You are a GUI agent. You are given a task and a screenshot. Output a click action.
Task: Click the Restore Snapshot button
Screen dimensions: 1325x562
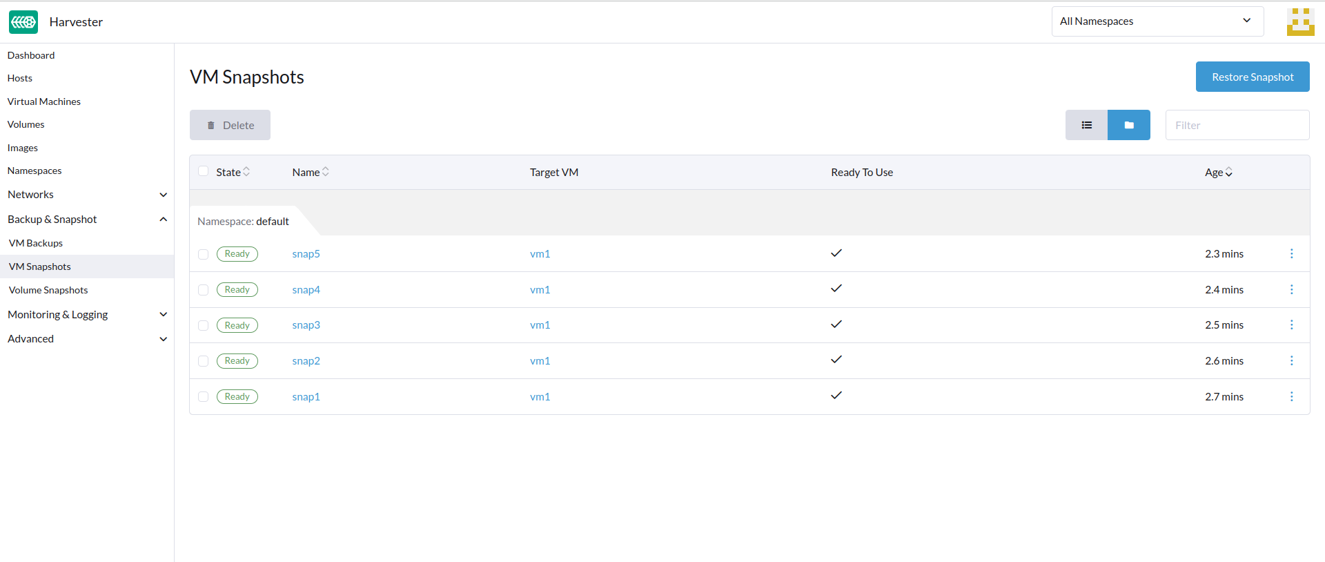click(1252, 77)
